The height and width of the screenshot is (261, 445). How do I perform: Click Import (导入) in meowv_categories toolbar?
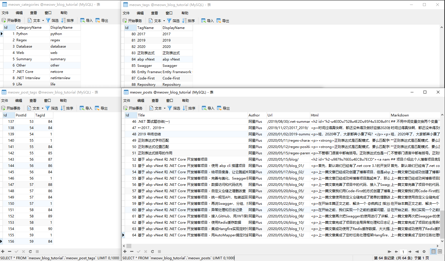click(86, 20)
